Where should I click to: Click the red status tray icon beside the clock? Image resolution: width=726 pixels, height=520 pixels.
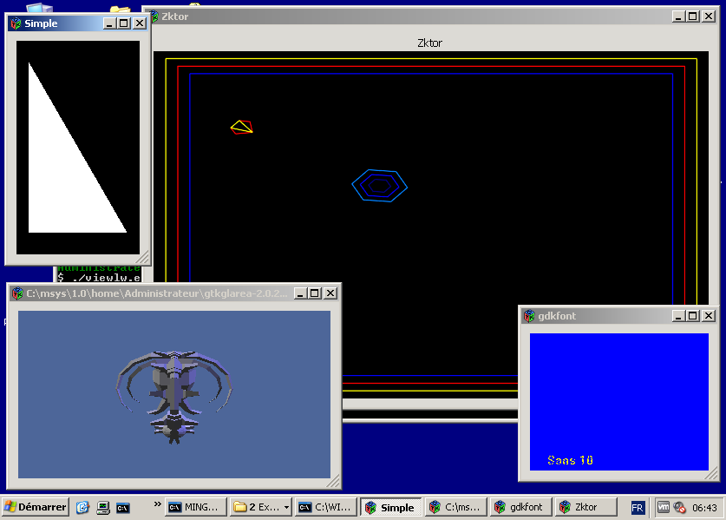click(679, 507)
